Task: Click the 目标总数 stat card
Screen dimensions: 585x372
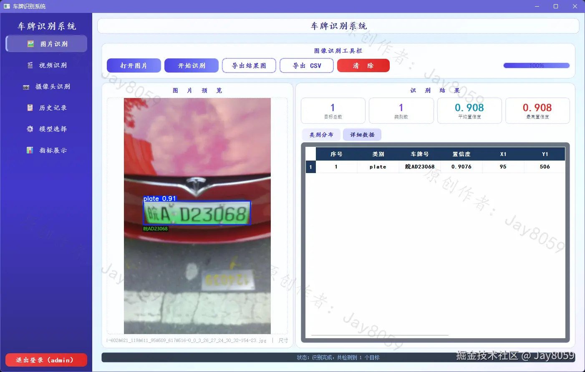Action: [x=333, y=111]
